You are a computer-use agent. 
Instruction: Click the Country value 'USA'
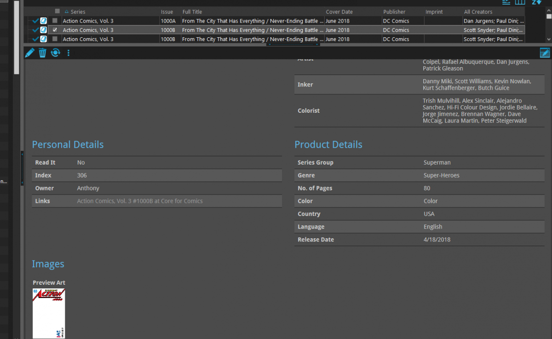[429, 214]
